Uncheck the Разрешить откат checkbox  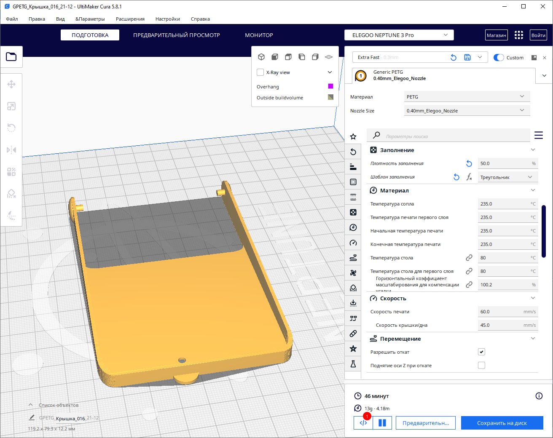(x=481, y=352)
